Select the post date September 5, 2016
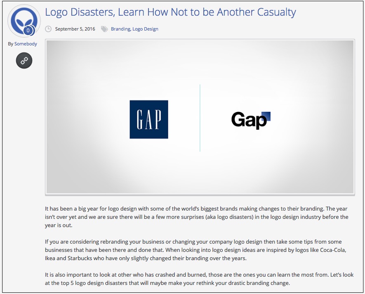365x294 pixels. [75, 29]
